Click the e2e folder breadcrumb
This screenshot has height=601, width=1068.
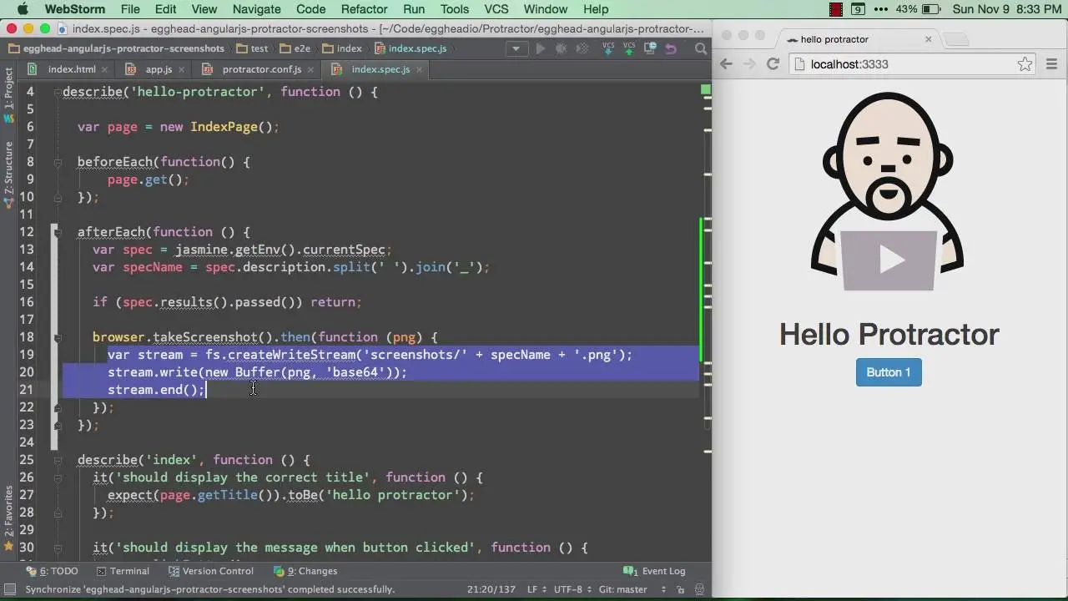(x=295, y=48)
